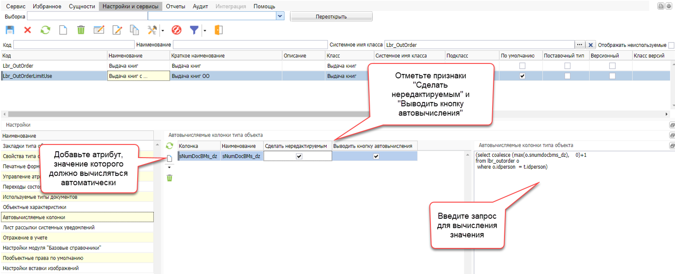
Task: Open dropdown arrow next to filter icon
Action: coord(205,31)
